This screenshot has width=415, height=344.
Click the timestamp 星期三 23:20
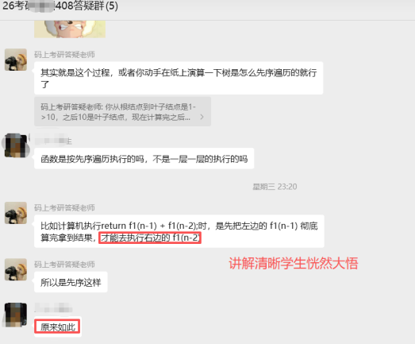(275, 187)
